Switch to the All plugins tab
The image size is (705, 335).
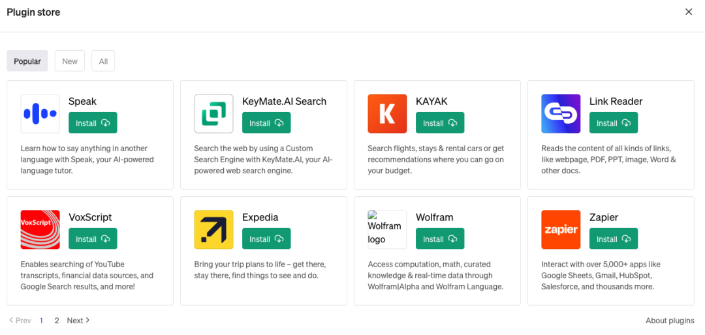tap(103, 61)
